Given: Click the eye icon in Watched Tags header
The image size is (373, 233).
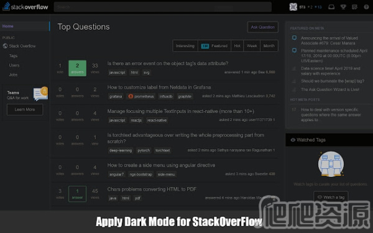Looking at the screenshot, I should (293, 140).
